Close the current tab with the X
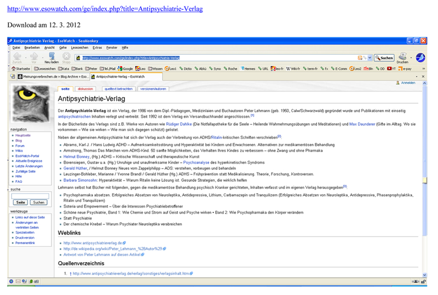438x295 pixels. (x=423, y=77)
